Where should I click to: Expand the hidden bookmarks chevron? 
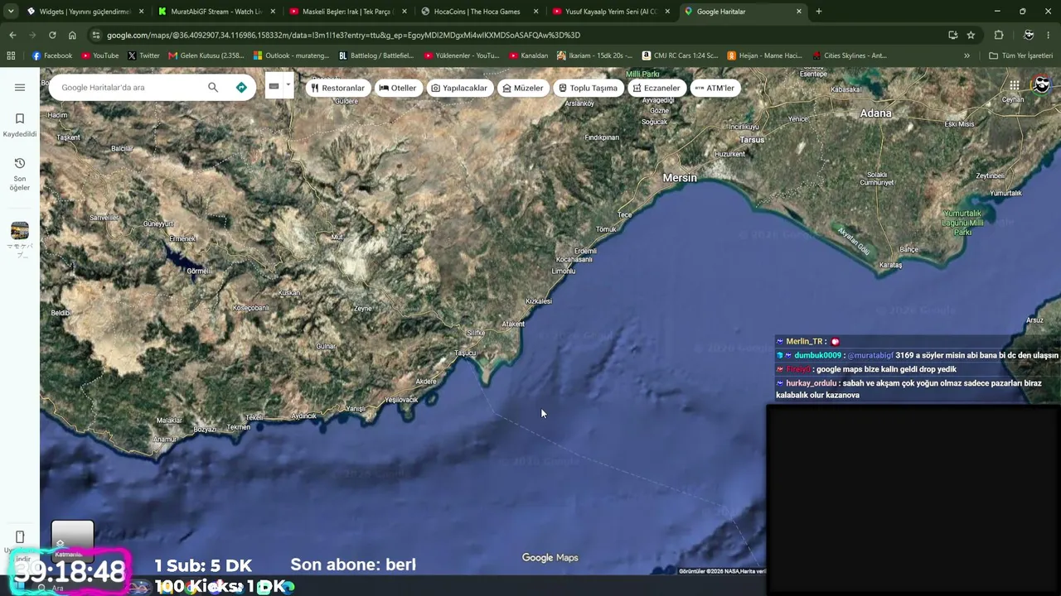point(967,55)
